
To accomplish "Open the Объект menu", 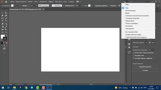I will point(30,2).
